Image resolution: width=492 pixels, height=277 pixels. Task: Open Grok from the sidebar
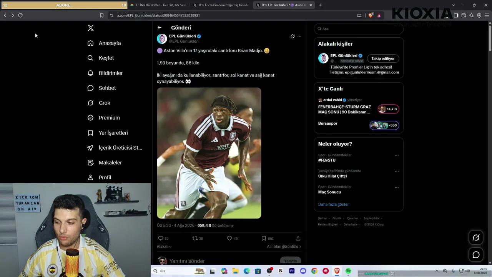99,103
